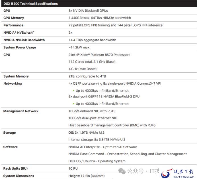The width and height of the screenshot is (197, 179).
Task: Click the 8x NVIDIA Blackwell GPUs text
Action: click(88, 11)
